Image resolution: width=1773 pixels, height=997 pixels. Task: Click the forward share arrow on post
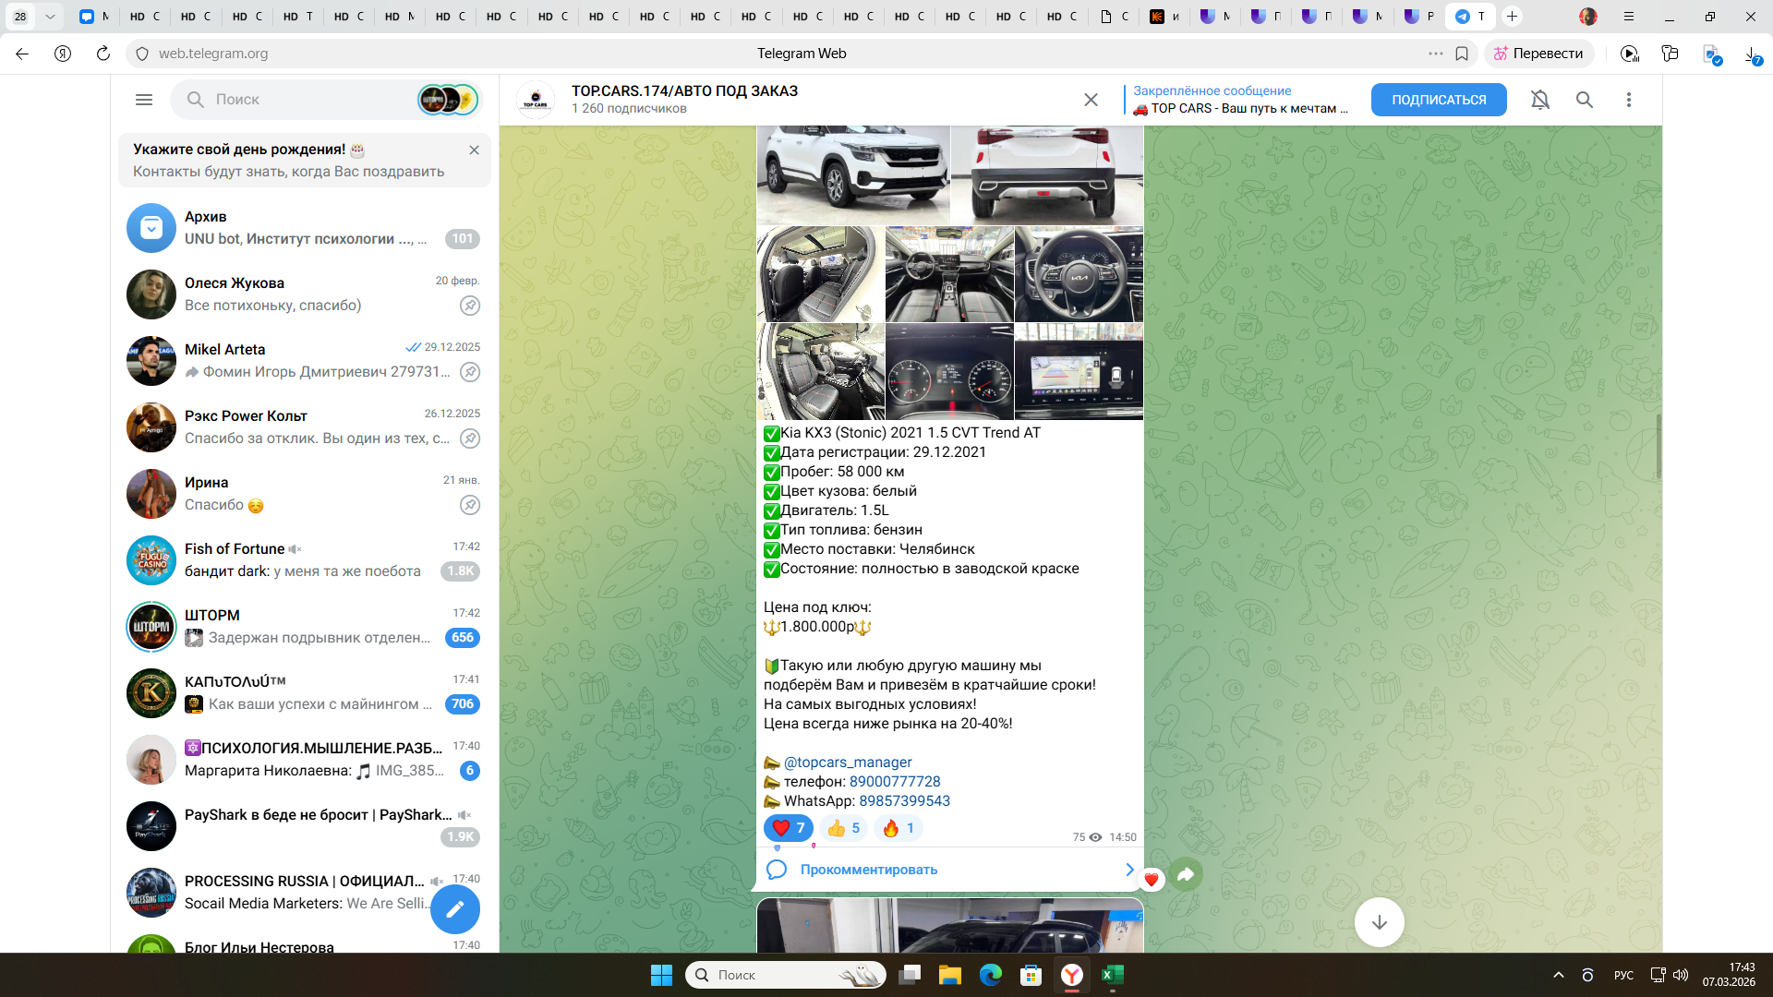[1186, 874]
